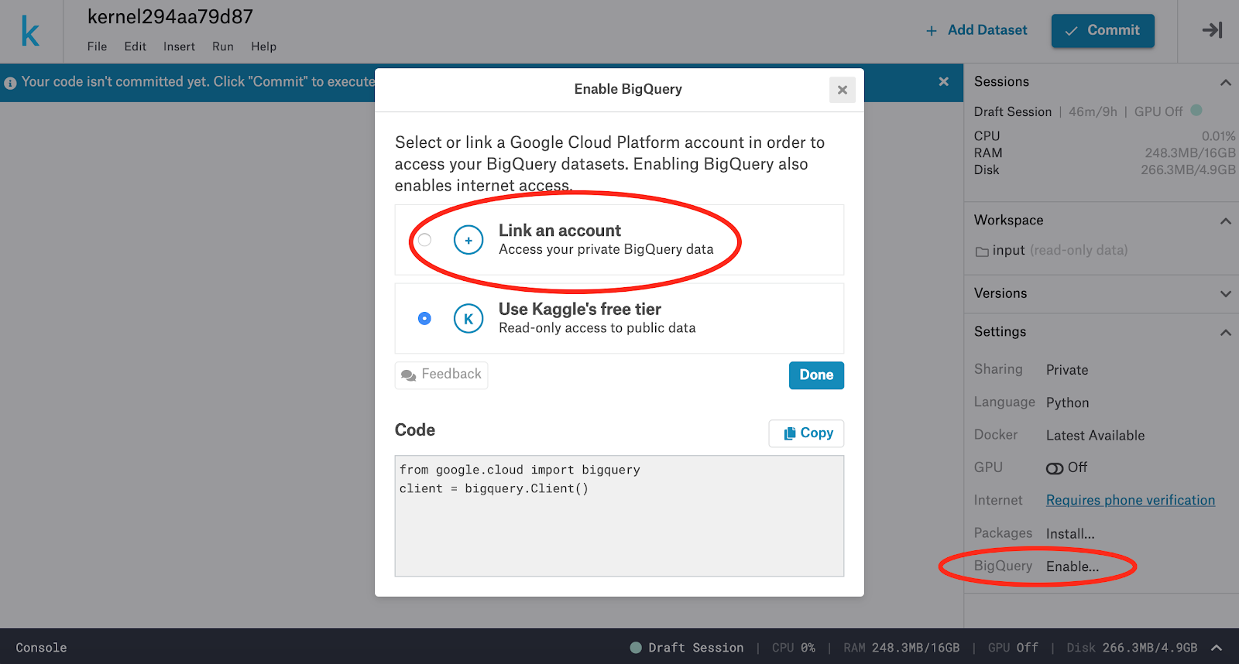Select Use Kaggle's free tier radio button
The width and height of the screenshot is (1239, 664).
point(424,319)
